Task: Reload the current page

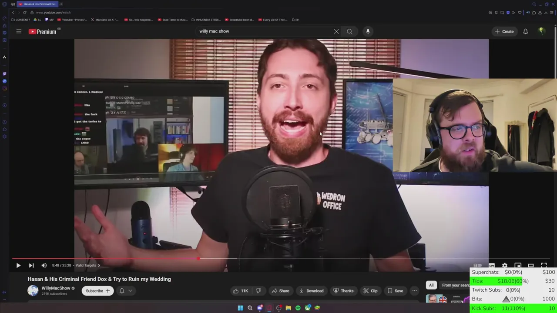Action: [25, 12]
